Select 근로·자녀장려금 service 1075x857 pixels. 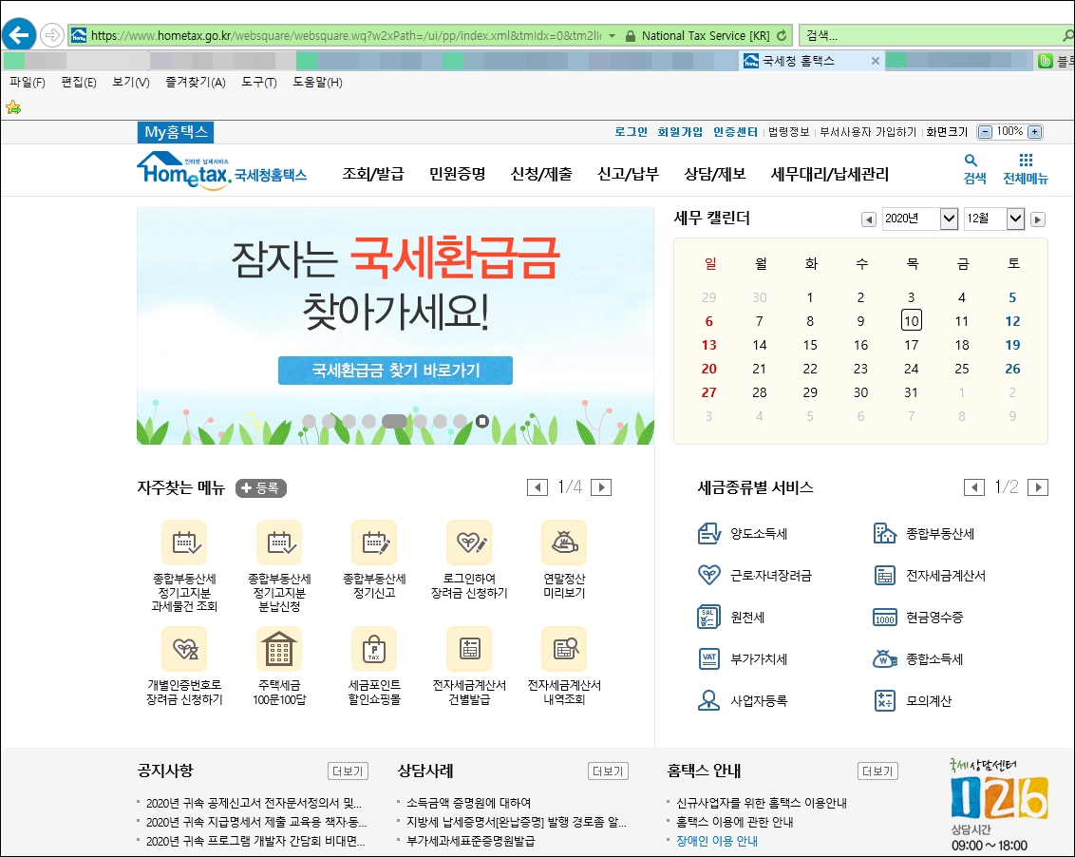point(754,575)
